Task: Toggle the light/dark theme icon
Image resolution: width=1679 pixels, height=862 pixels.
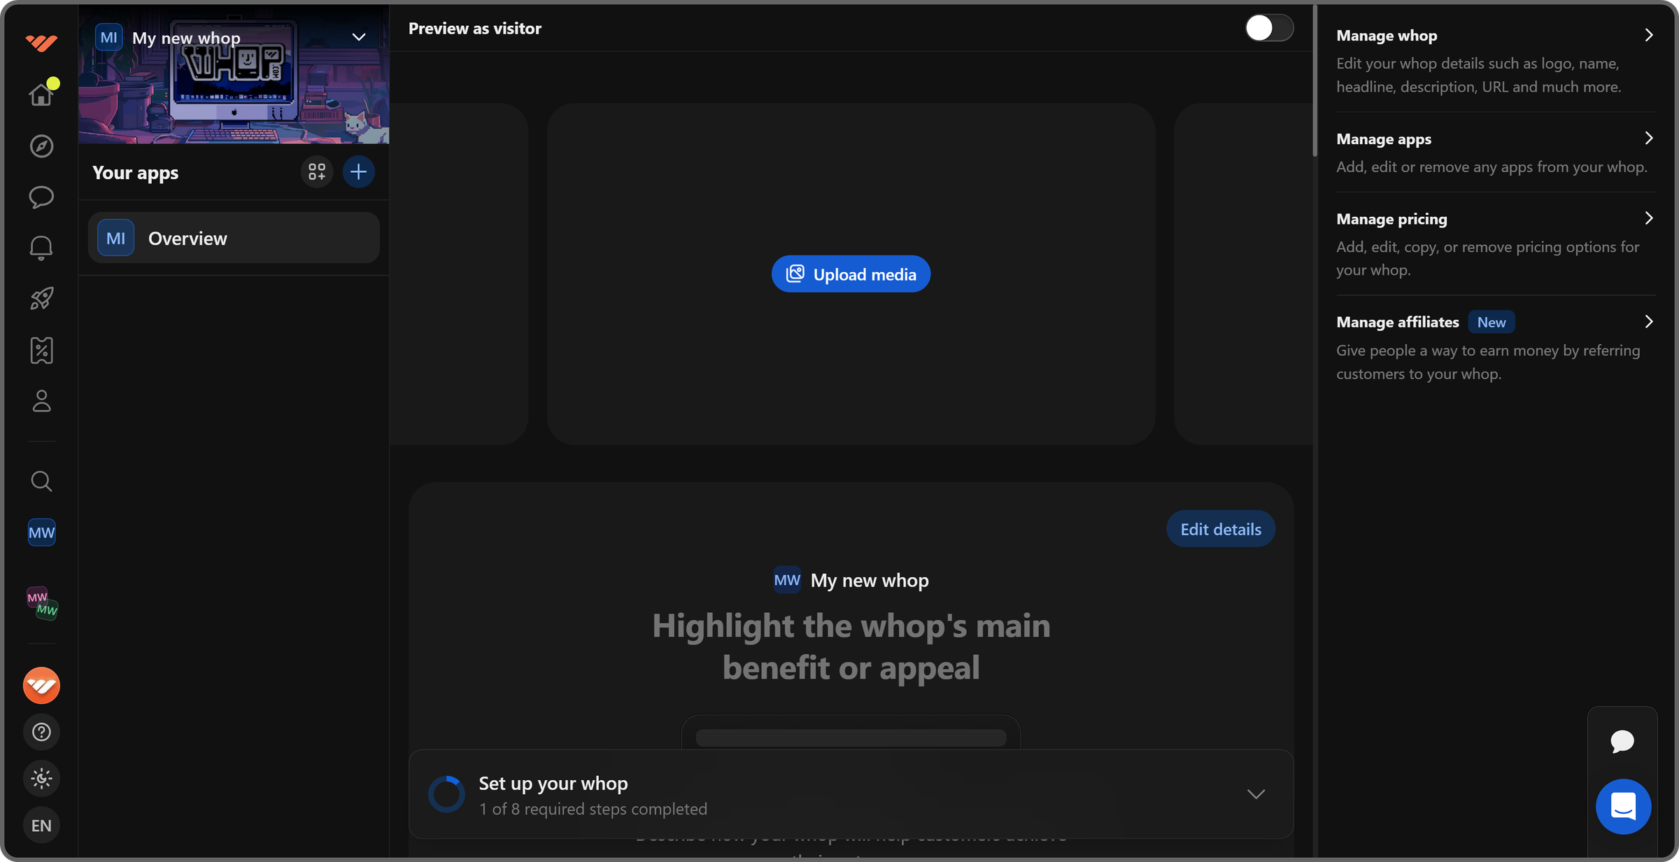Action: 41,779
